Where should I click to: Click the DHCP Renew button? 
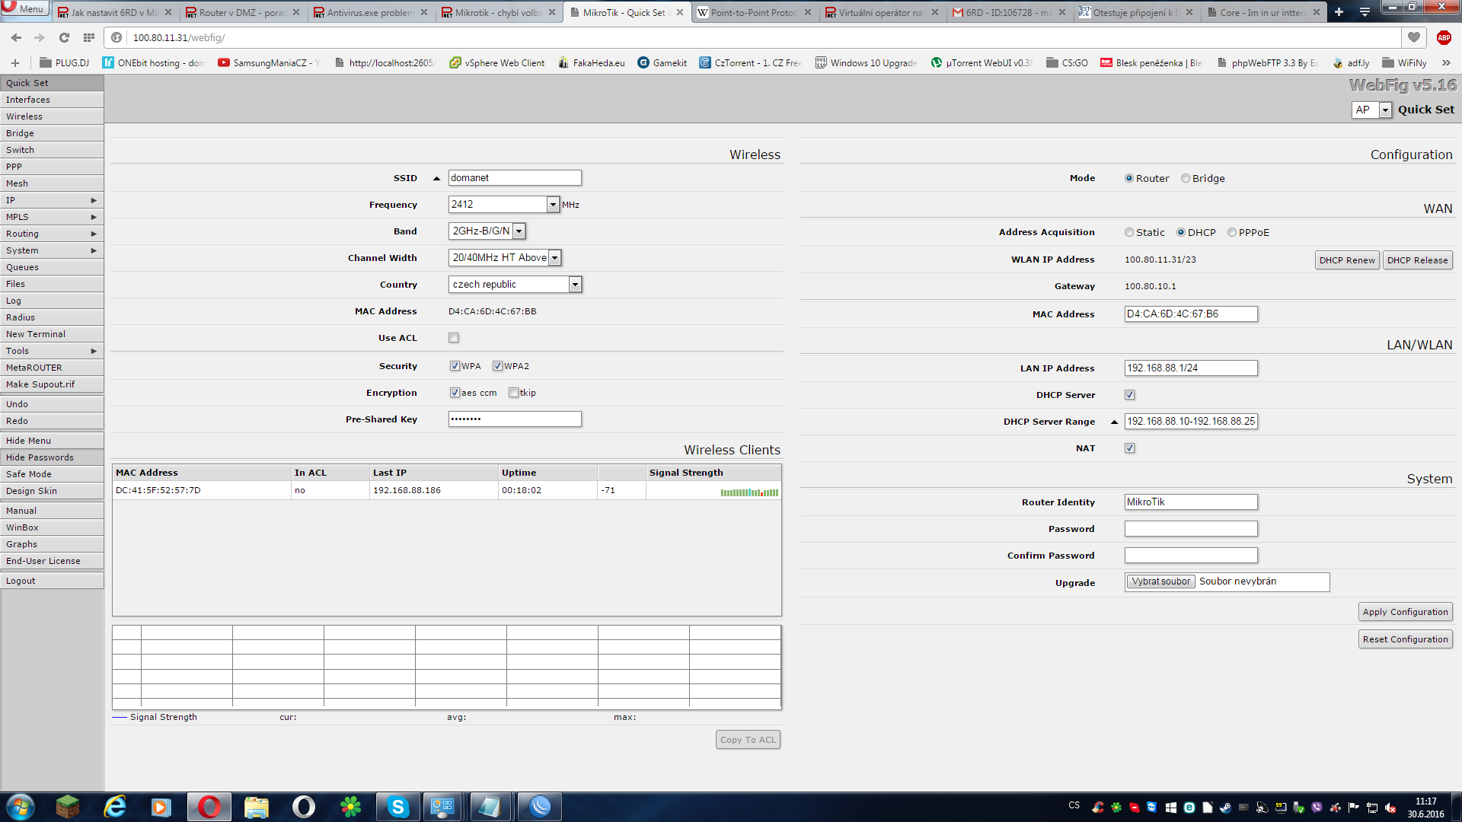(x=1347, y=260)
